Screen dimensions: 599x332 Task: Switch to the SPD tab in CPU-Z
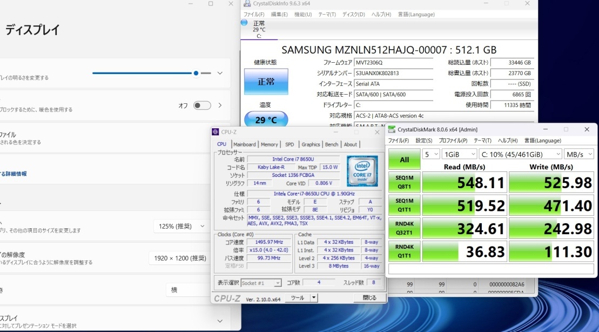pyautogui.click(x=290, y=144)
